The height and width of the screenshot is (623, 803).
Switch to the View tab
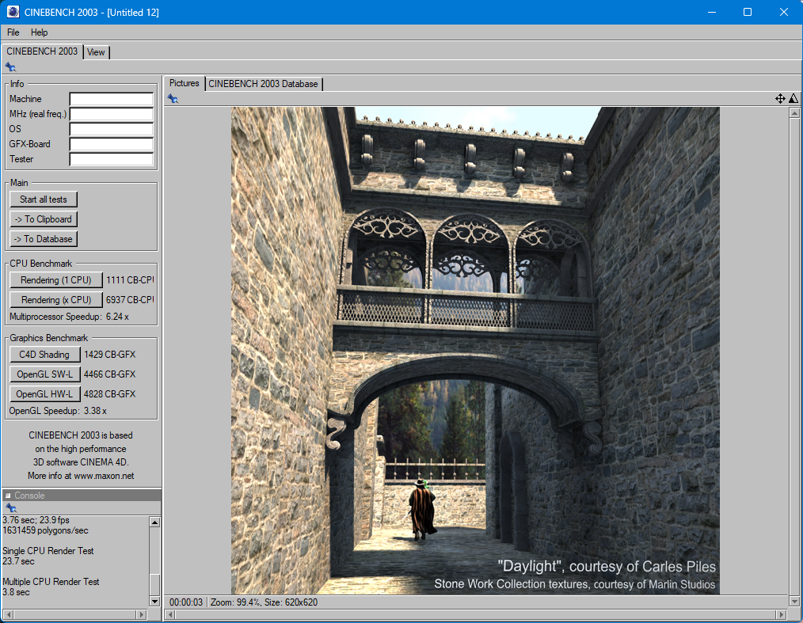[96, 52]
